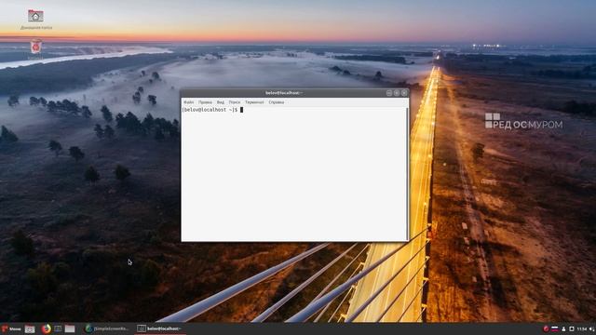
Task: Launch Firefox from the taskbar
Action: pos(46,328)
